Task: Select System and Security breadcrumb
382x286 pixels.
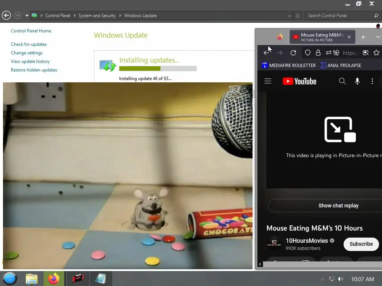Action: (x=97, y=16)
